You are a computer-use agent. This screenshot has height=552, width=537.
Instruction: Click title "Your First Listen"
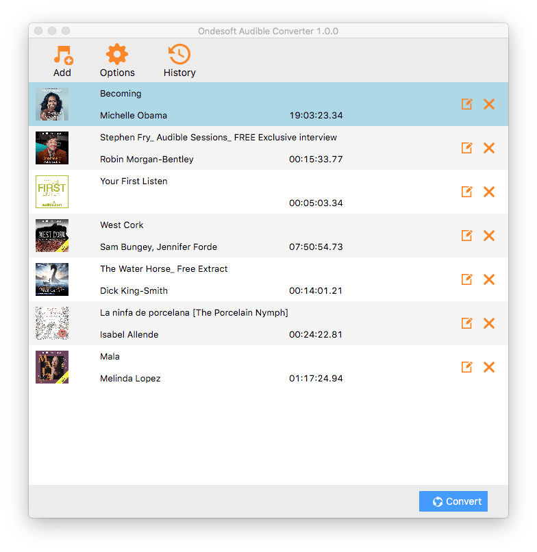coord(134,181)
